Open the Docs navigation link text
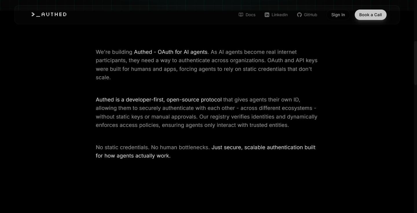417x213 pixels. pos(250,15)
